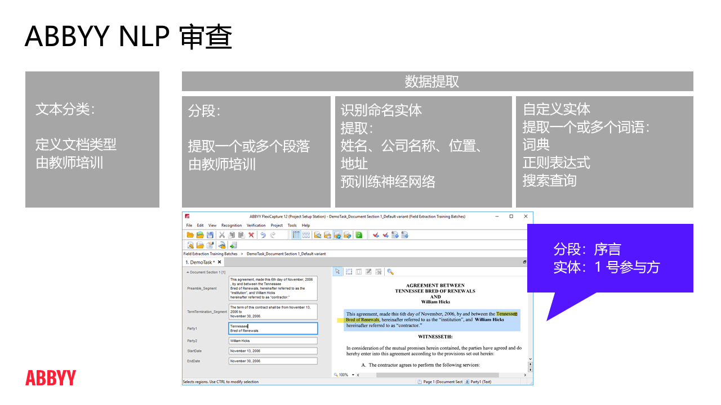Screen dimensions: 721x405
Task: Click the 识别命名实体 gray box
Action: tap(423, 152)
